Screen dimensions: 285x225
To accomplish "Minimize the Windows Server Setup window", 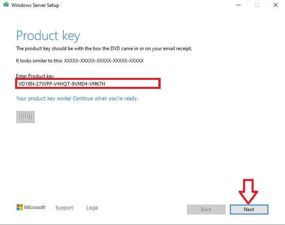I will 238,5.
